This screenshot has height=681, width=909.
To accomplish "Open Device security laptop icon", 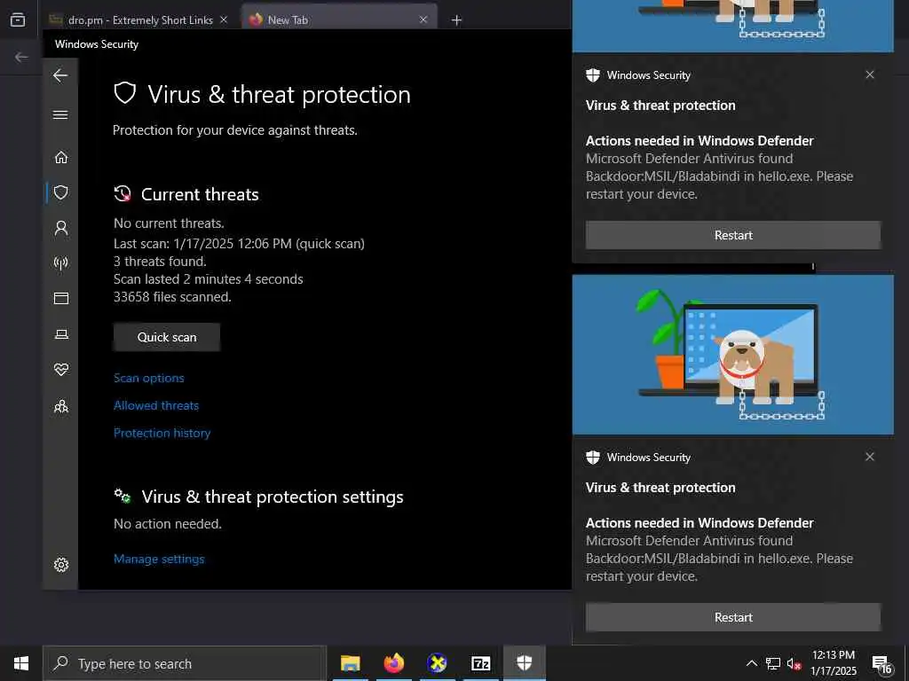I will tap(61, 334).
